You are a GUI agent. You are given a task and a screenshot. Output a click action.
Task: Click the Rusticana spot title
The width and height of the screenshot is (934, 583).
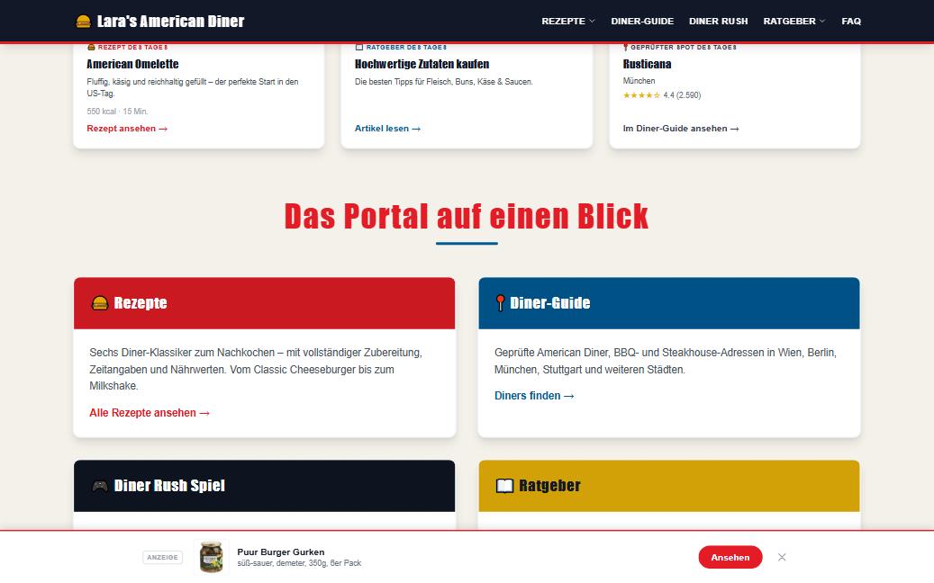point(647,64)
